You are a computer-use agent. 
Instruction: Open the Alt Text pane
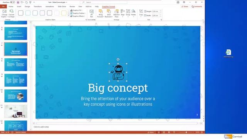[x=91, y=13]
